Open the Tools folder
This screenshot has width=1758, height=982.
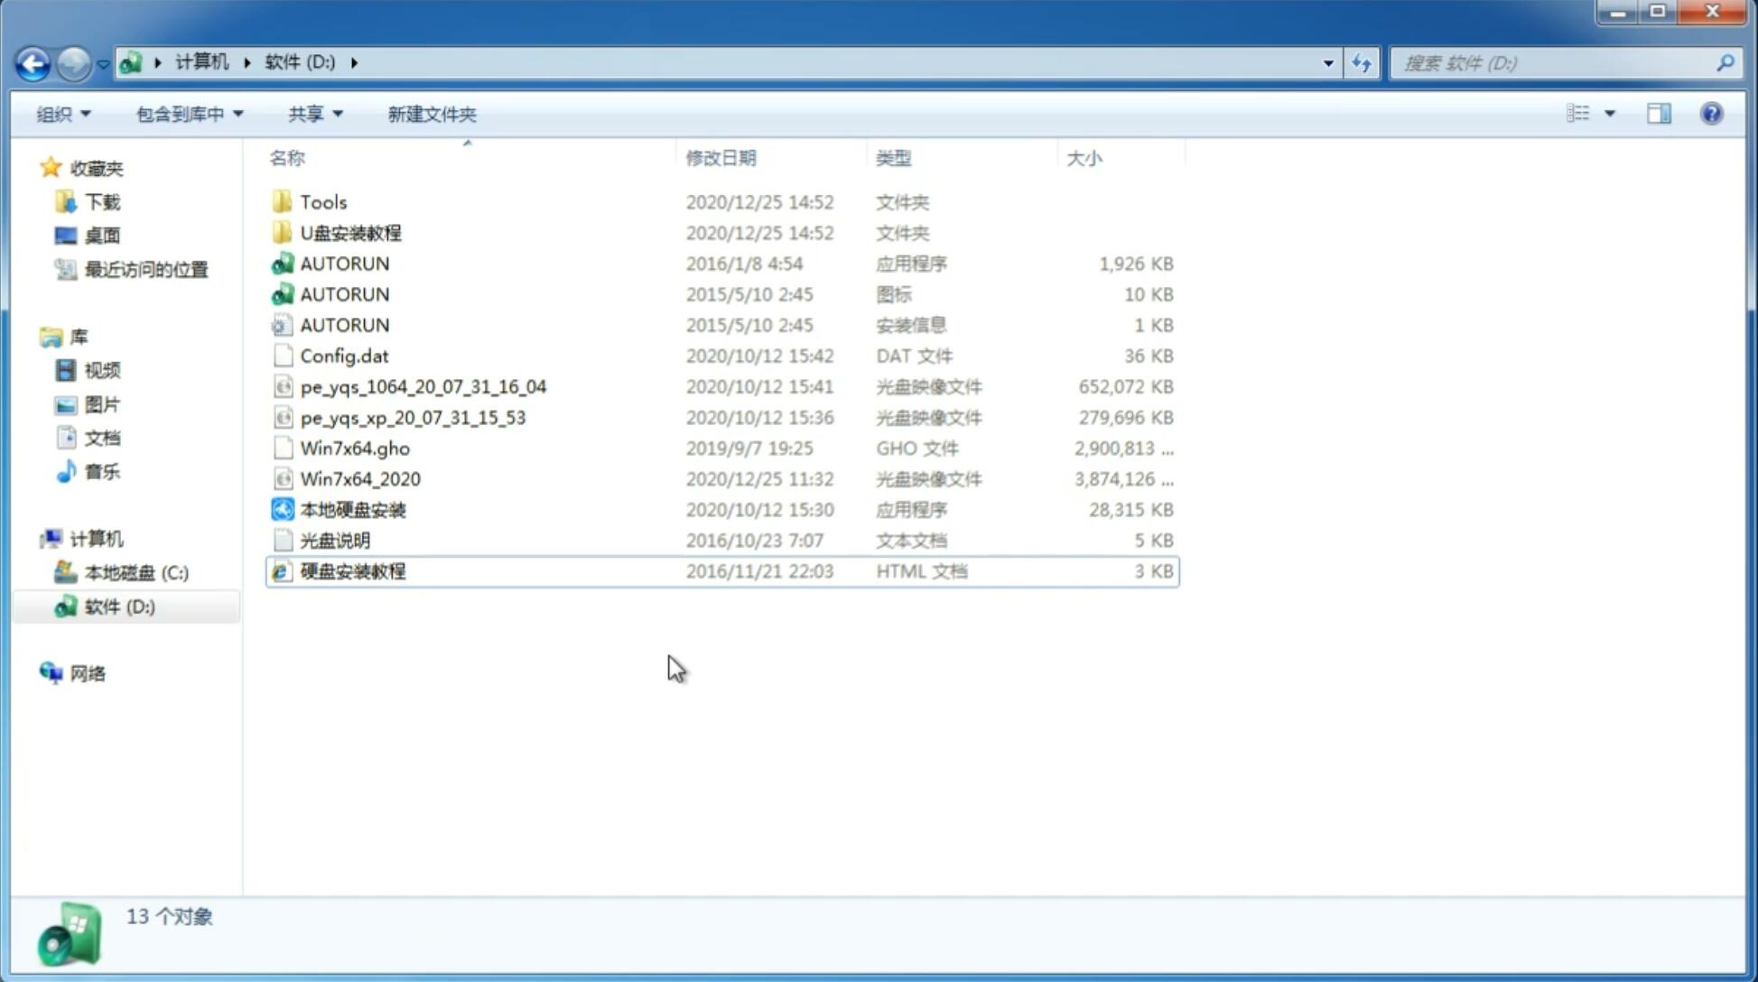(x=322, y=201)
